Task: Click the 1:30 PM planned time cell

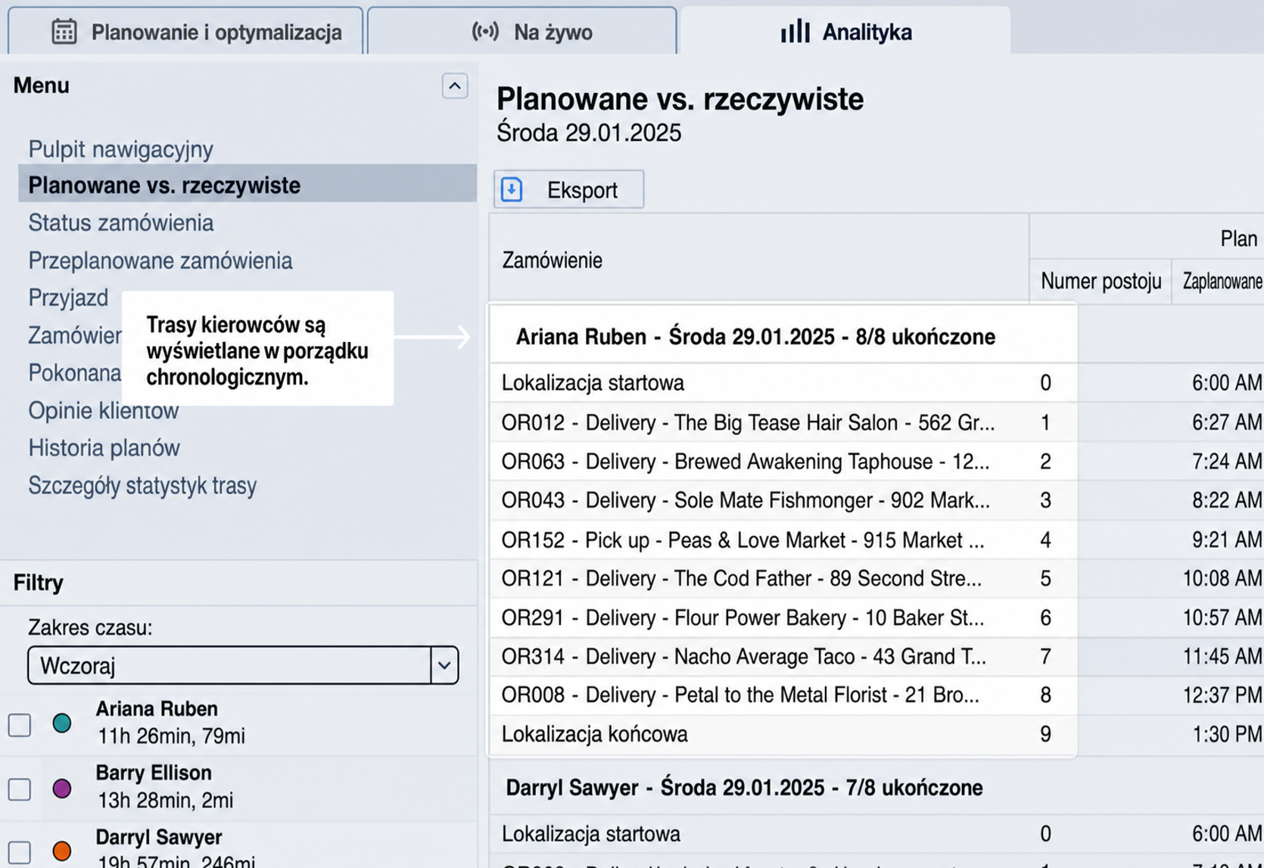Action: pyautogui.click(x=1227, y=734)
